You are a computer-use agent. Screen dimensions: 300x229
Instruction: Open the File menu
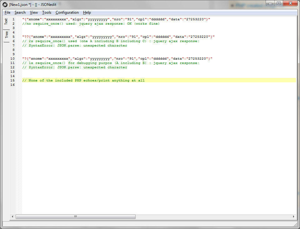7,12
